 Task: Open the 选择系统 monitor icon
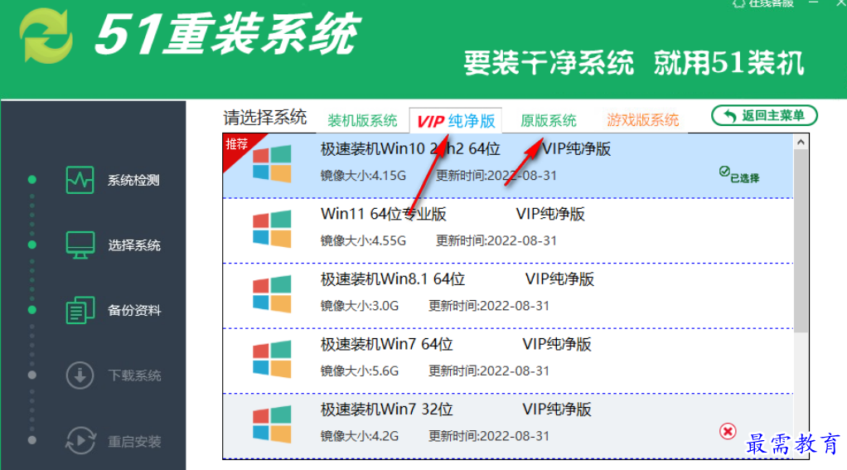[x=80, y=245]
